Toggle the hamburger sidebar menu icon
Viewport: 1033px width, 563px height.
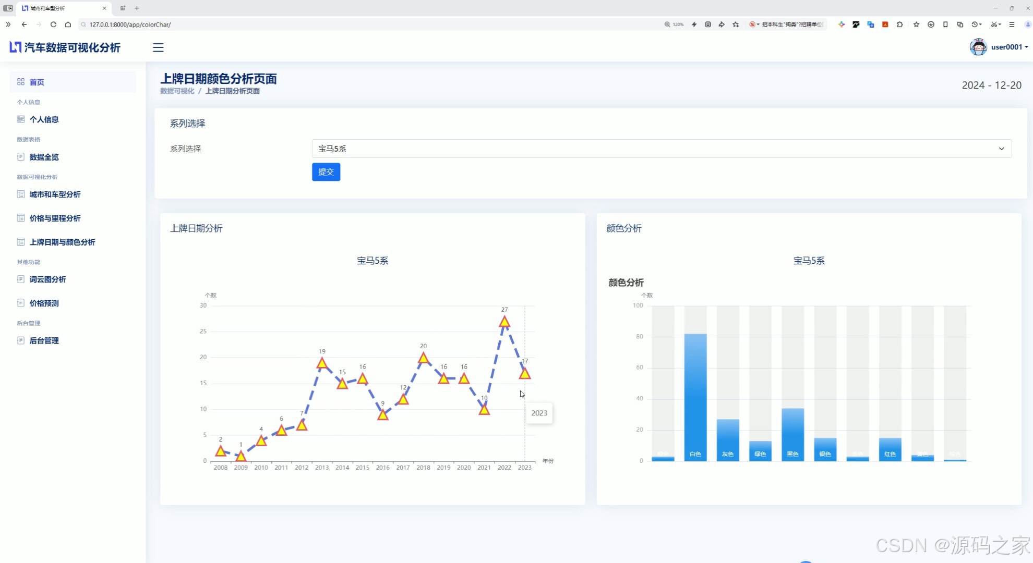[x=158, y=47]
